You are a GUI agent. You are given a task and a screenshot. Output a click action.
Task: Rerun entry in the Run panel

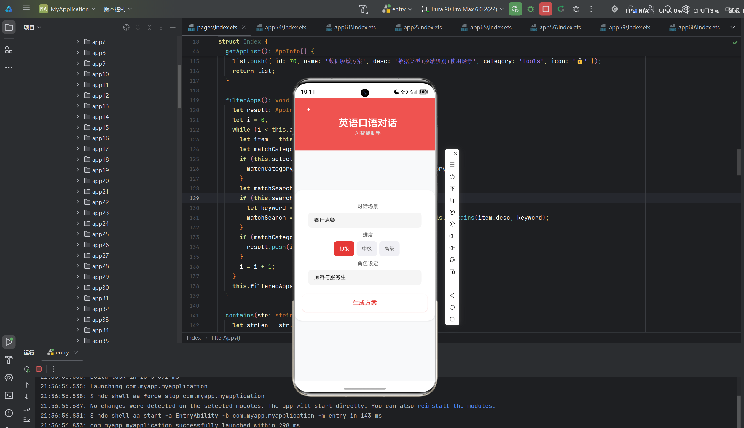coord(27,369)
